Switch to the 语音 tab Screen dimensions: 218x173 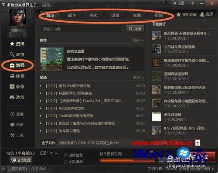point(115,15)
